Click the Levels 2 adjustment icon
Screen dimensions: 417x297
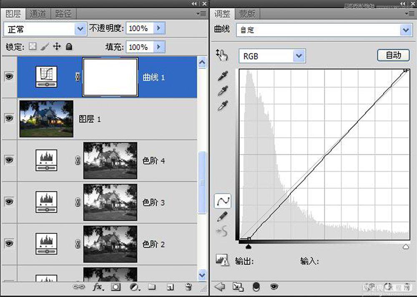(x=46, y=244)
